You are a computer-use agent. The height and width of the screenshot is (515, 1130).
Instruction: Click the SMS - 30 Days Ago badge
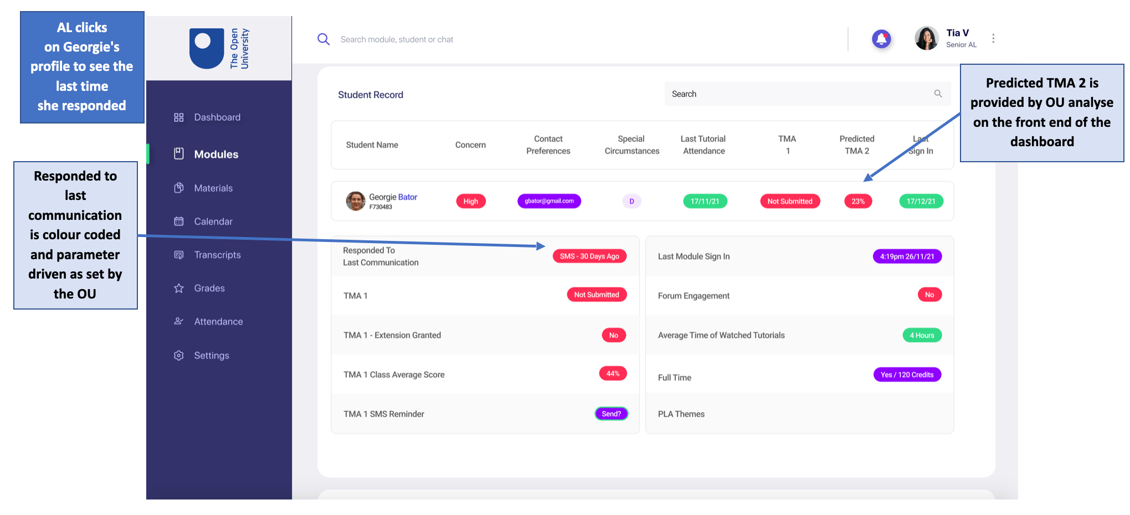pos(589,256)
